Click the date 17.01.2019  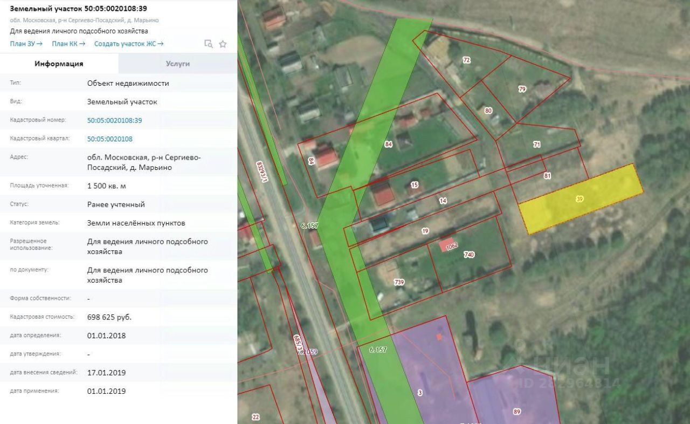[x=106, y=372]
